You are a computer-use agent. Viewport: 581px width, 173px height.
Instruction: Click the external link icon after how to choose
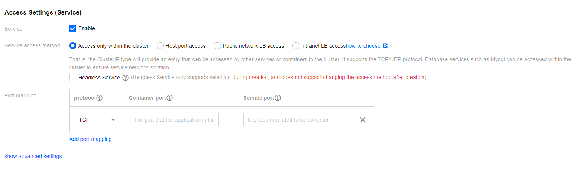pyautogui.click(x=385, y=46)
